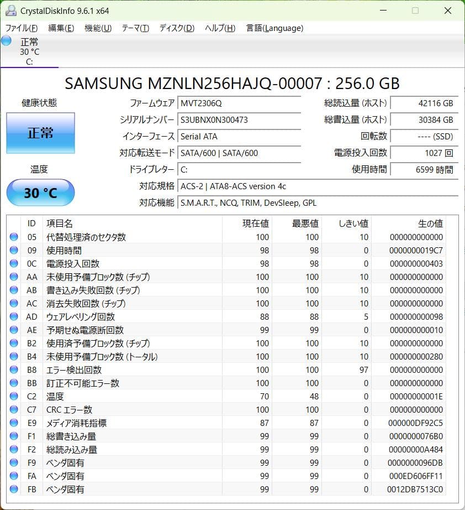Select the C: drive tab
Screen dimensions: 465x510
click(30, 53)
